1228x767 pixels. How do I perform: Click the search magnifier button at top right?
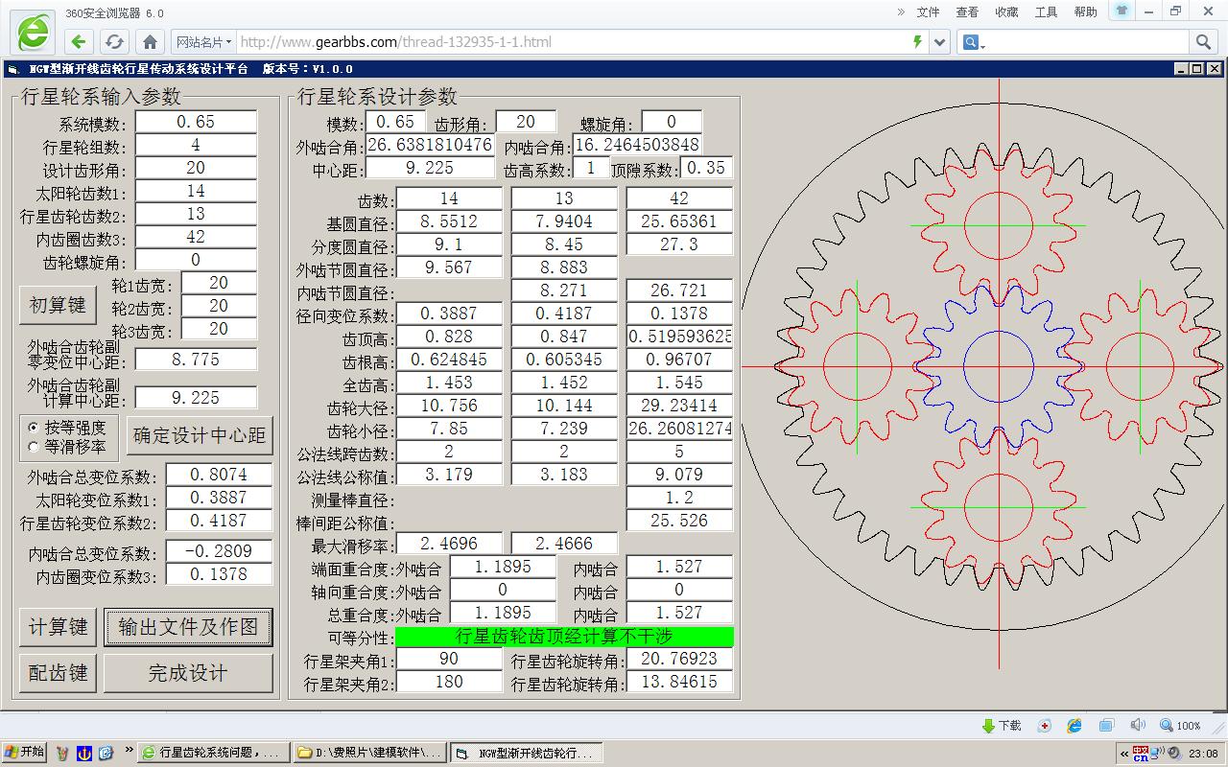[1203, 42]
